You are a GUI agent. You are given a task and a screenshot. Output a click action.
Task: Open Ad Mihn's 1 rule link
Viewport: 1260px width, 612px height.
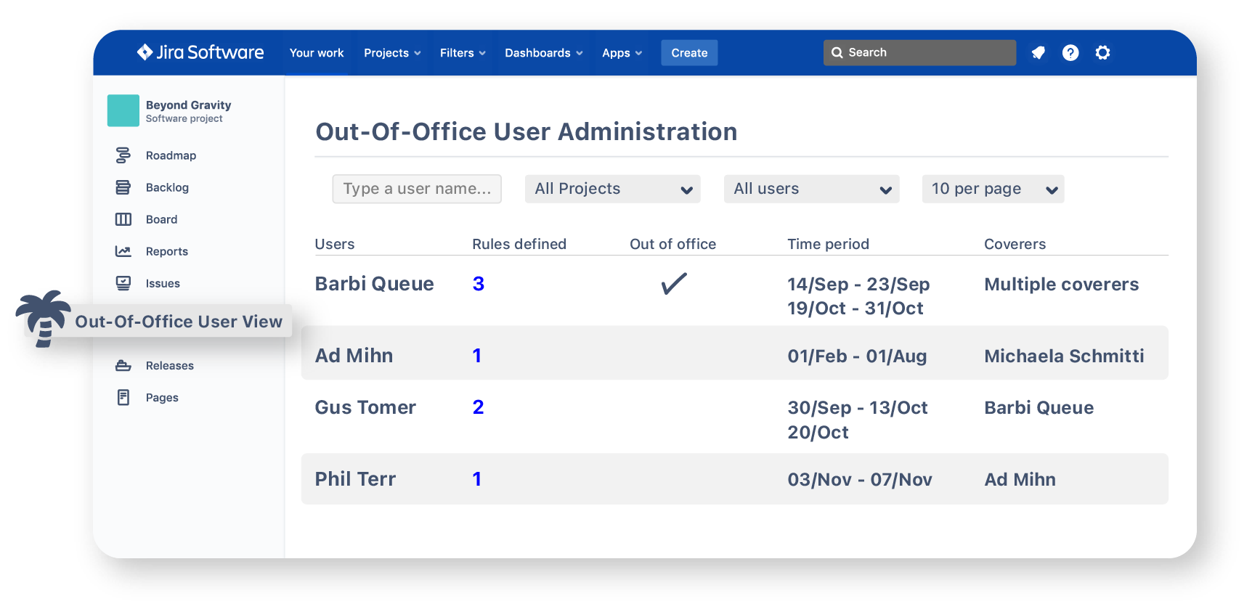(477, 356)
